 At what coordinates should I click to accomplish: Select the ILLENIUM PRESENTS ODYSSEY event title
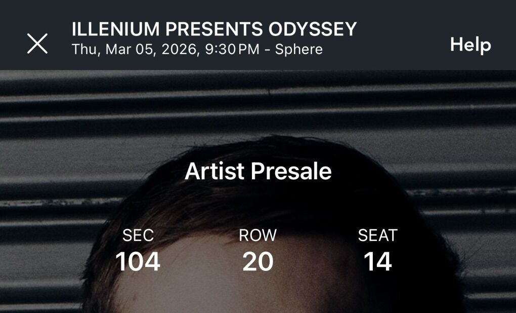[214, 29]
